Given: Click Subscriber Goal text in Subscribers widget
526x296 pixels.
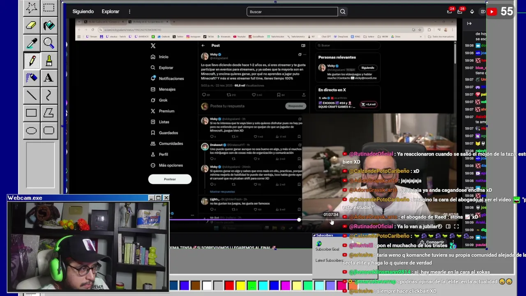Looking at the screenshot, I should point(327,250).
